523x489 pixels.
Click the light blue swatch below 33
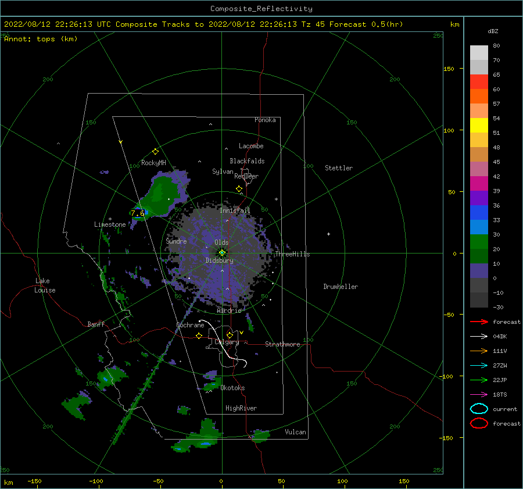click(479, 227)
